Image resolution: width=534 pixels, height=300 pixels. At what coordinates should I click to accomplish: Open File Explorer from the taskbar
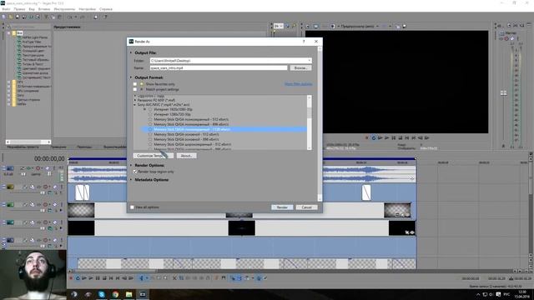point(128,294)
